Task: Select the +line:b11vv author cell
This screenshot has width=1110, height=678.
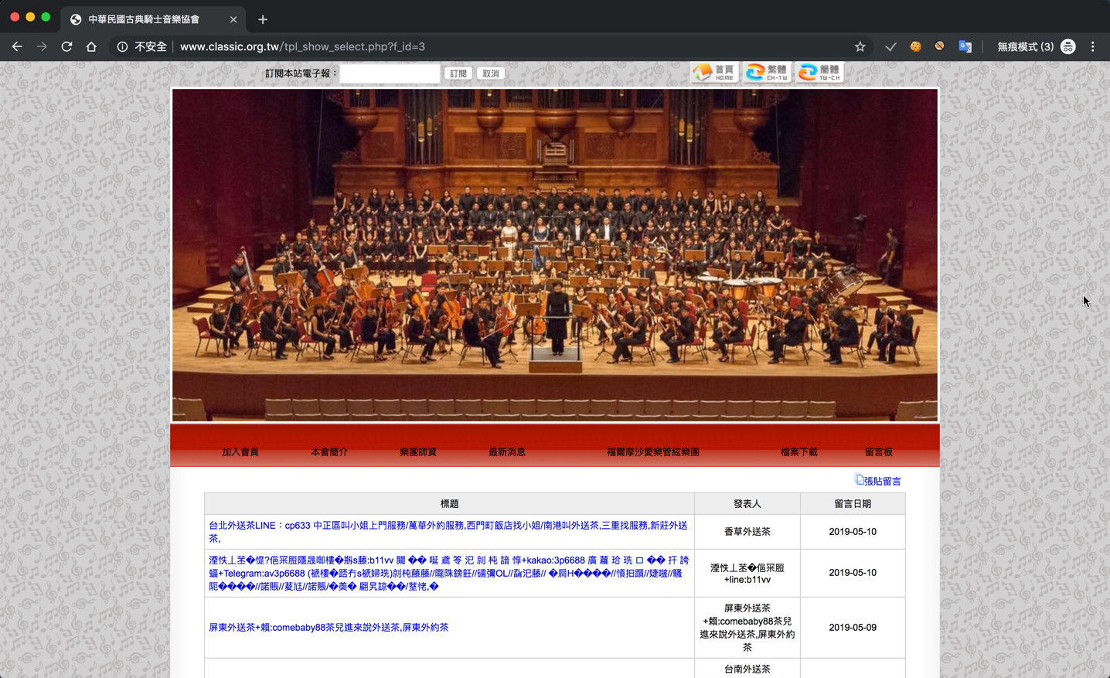Action: point(747,573)
